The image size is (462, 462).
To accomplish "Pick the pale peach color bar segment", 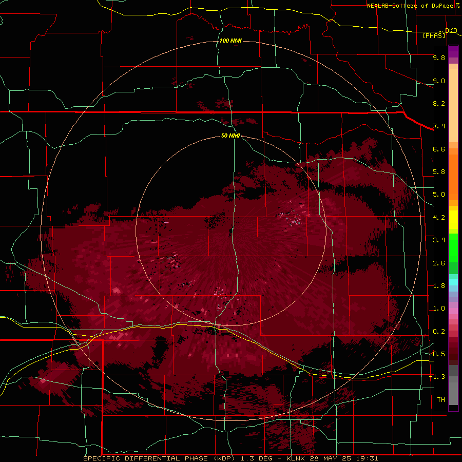I will tap(453, 105).
